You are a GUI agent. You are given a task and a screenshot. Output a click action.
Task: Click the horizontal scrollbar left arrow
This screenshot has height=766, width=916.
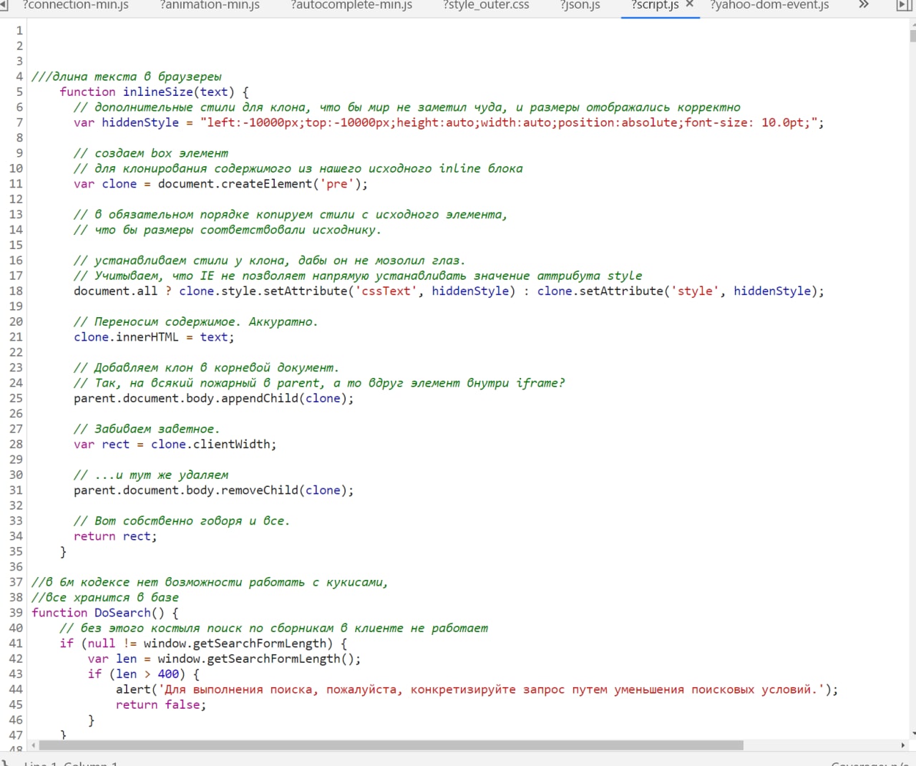(33, 745)
